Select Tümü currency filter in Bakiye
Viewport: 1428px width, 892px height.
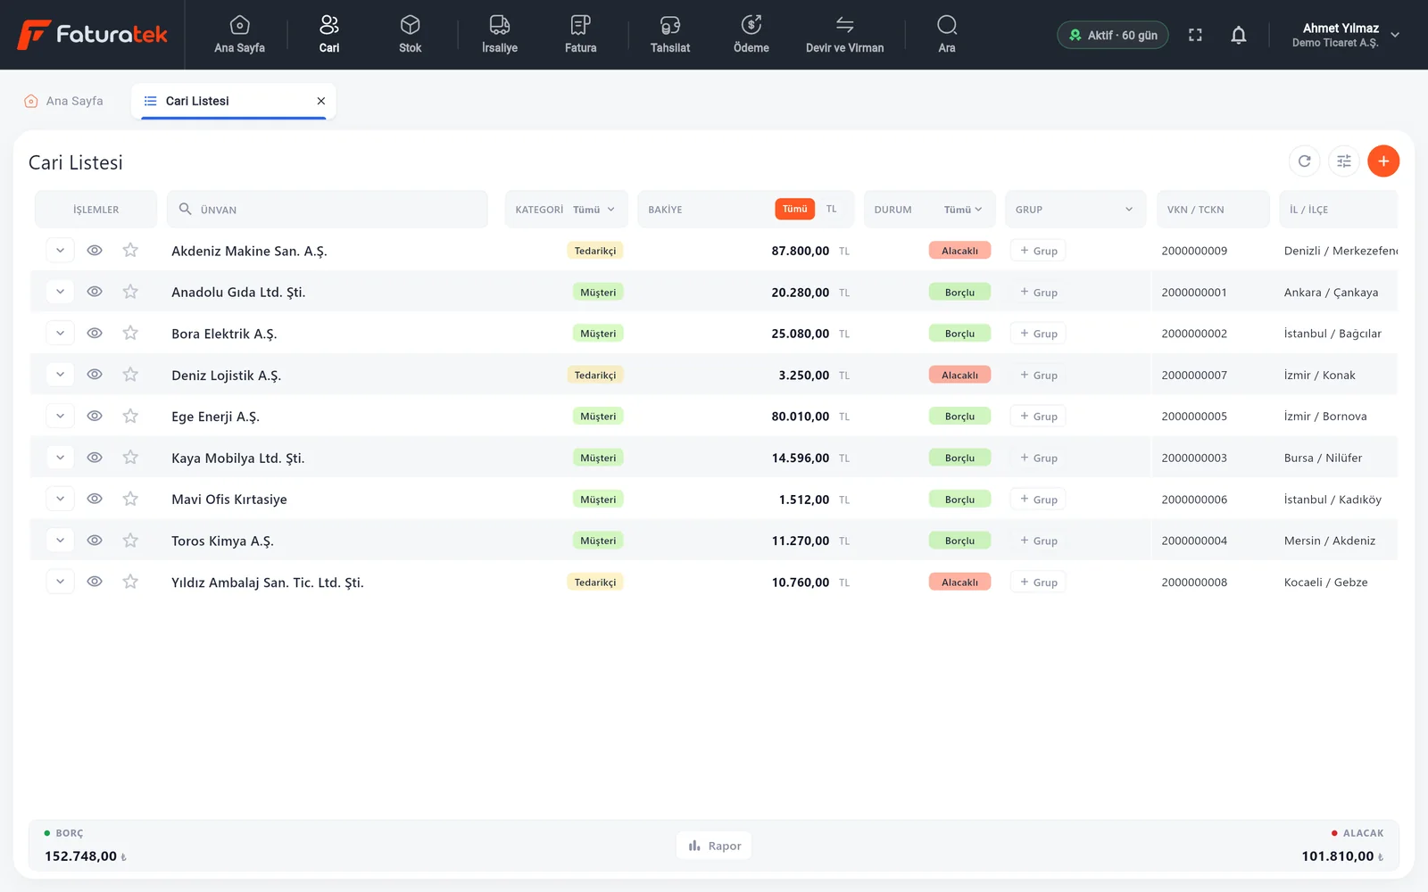[794, 209]
